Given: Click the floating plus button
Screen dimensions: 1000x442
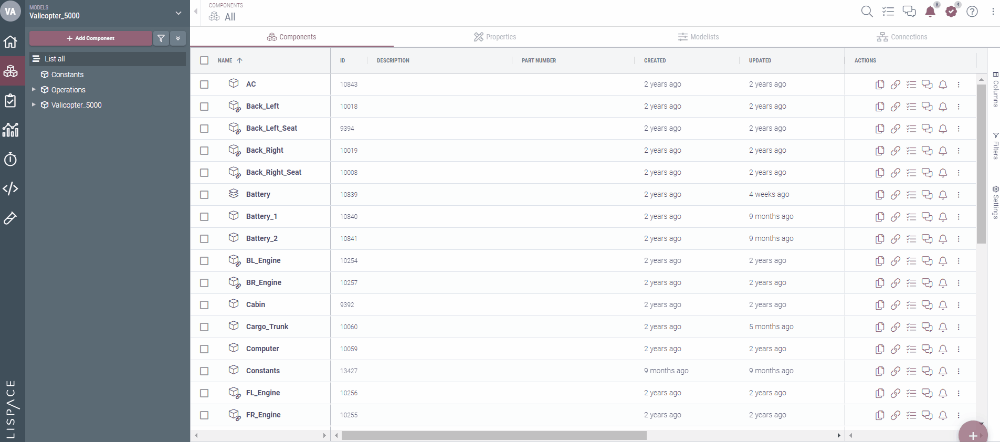Looking at the screenshot, I should click(973, 435).
